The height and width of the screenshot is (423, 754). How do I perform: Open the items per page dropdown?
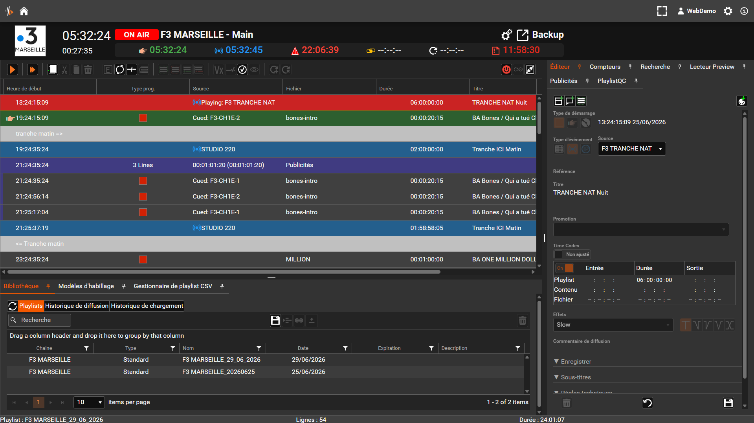(89, 402)
